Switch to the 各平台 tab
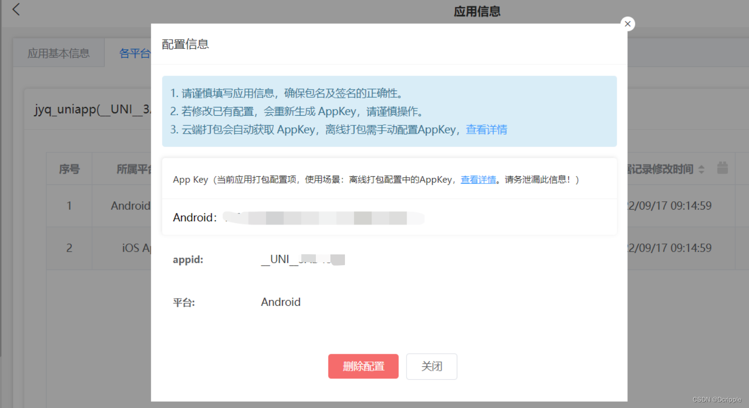This screenshot has height=408, width=749. (x=135, y=53)
